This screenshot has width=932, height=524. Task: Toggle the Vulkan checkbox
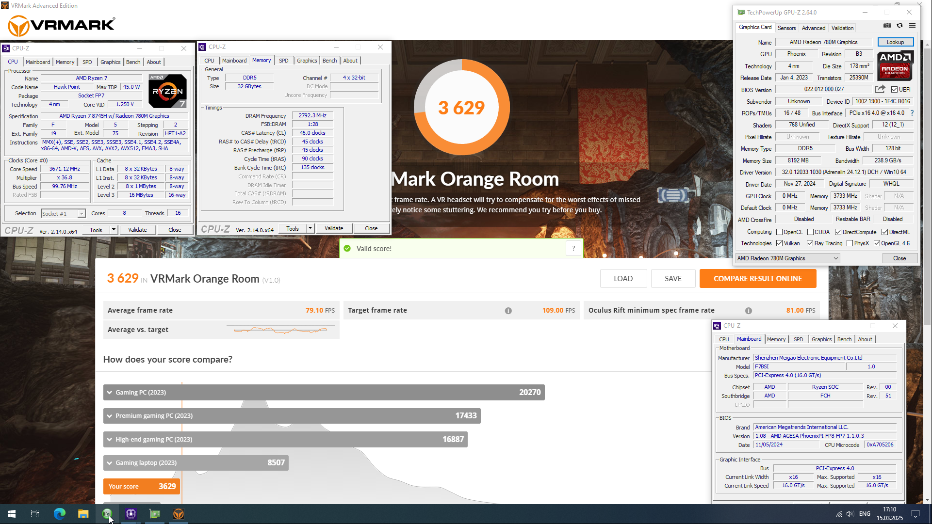779,243
